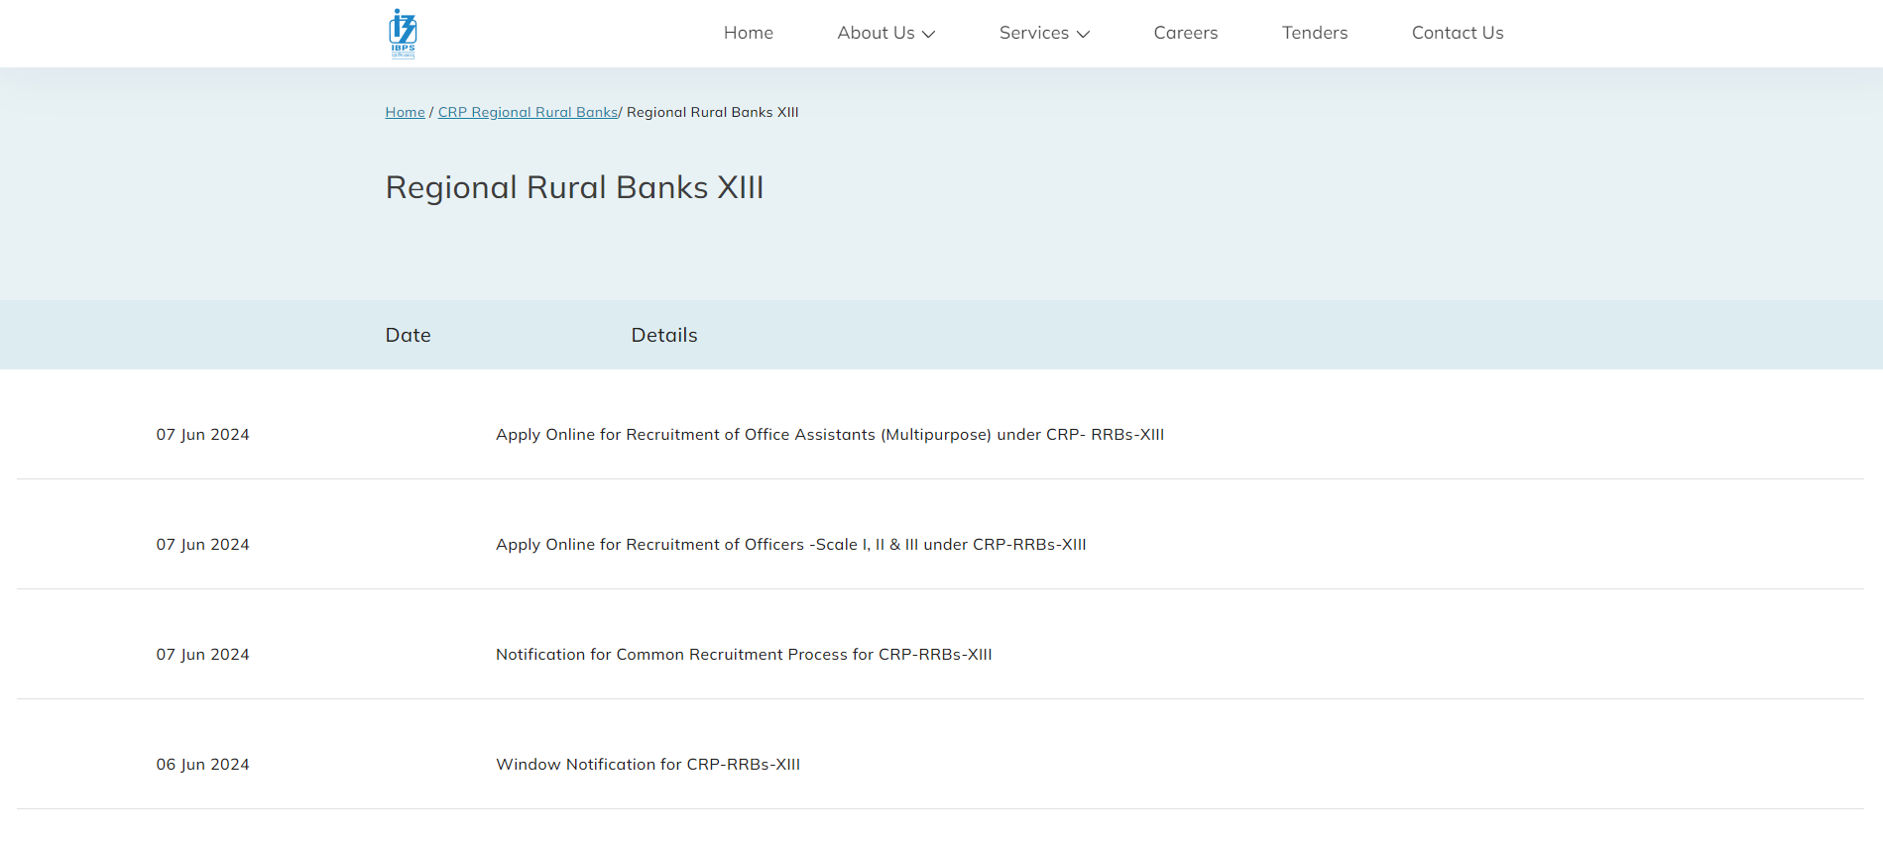This screenshot has height=841, width=1883.
Task: Select the 07 Jun 2024 date of the Common Recruitment row
Action: [x=203, y=655]
